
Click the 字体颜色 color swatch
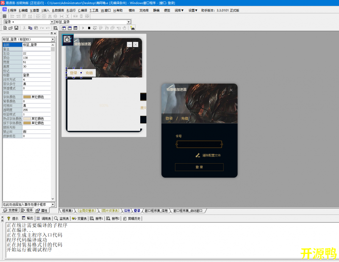tap(27, 97)
